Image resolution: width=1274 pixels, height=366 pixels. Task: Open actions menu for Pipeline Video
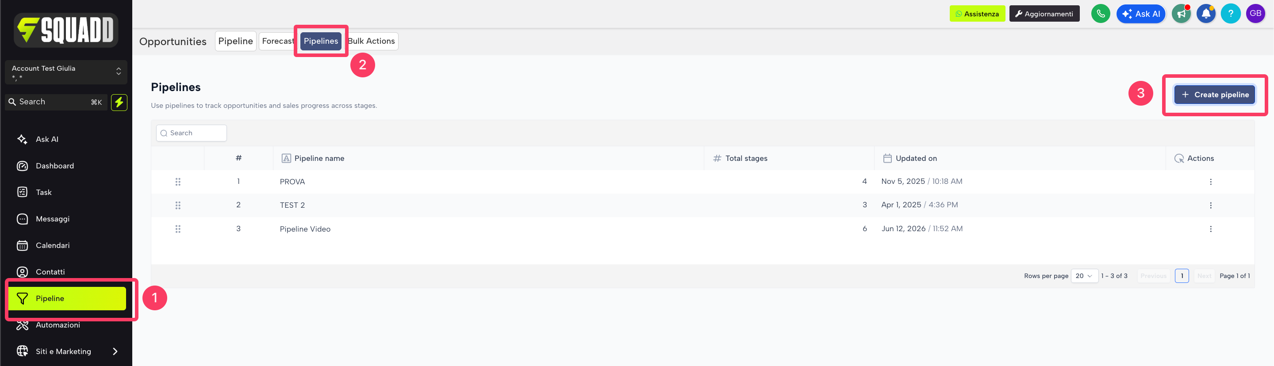click(1210, 229)
